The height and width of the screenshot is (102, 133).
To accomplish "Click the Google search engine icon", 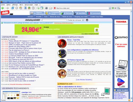I will click(119, 8).
